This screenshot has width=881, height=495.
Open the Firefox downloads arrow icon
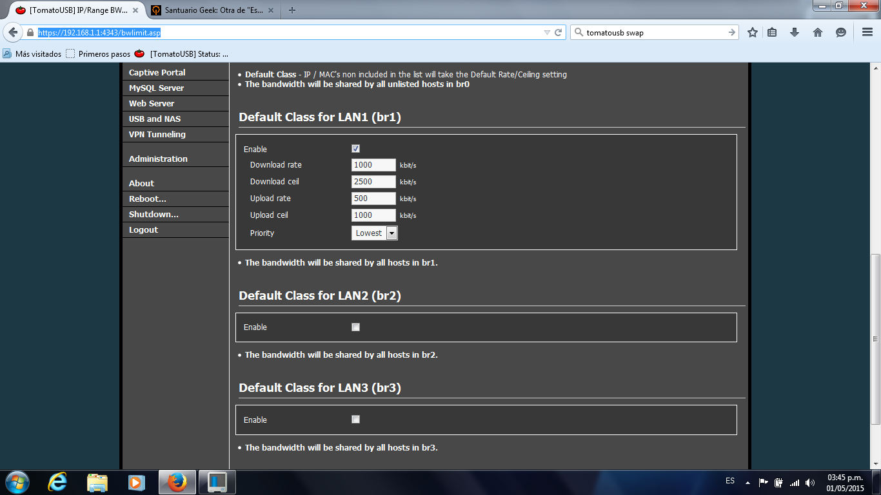795,32
